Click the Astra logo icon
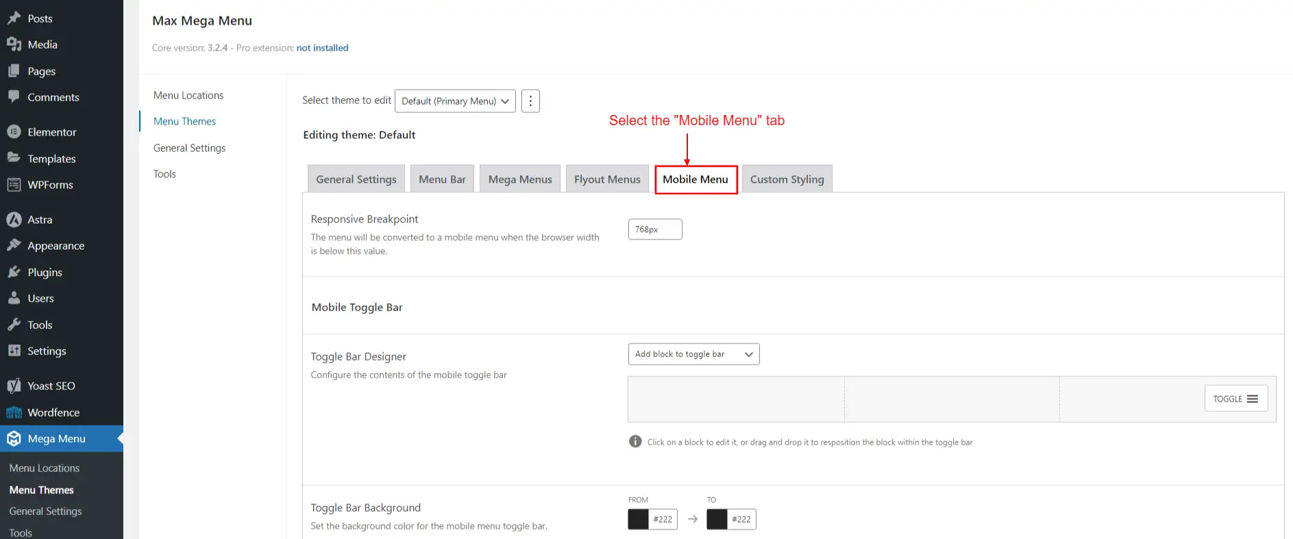1293x539 pixels. tap(14, 219)
